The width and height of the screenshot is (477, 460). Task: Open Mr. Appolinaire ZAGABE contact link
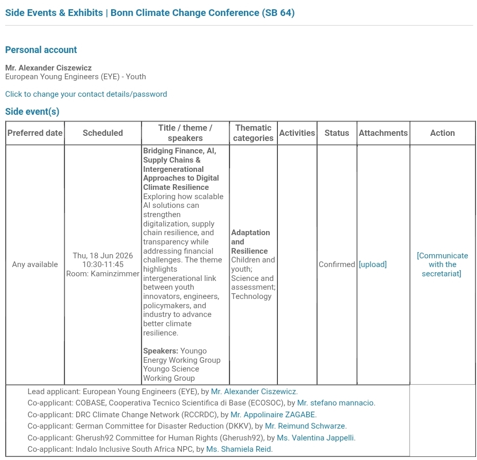coord(273,415)
